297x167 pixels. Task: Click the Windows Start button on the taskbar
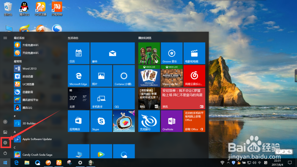5,163
